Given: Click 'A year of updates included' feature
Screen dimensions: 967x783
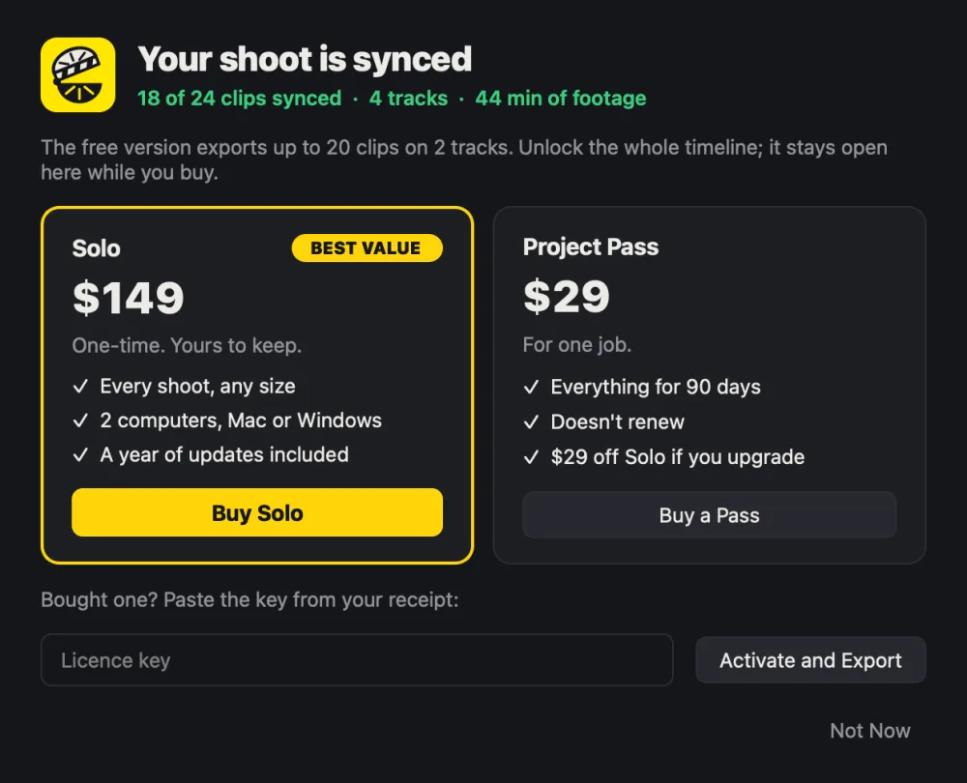Looking at the screenshot, I should tap(224, 455).
